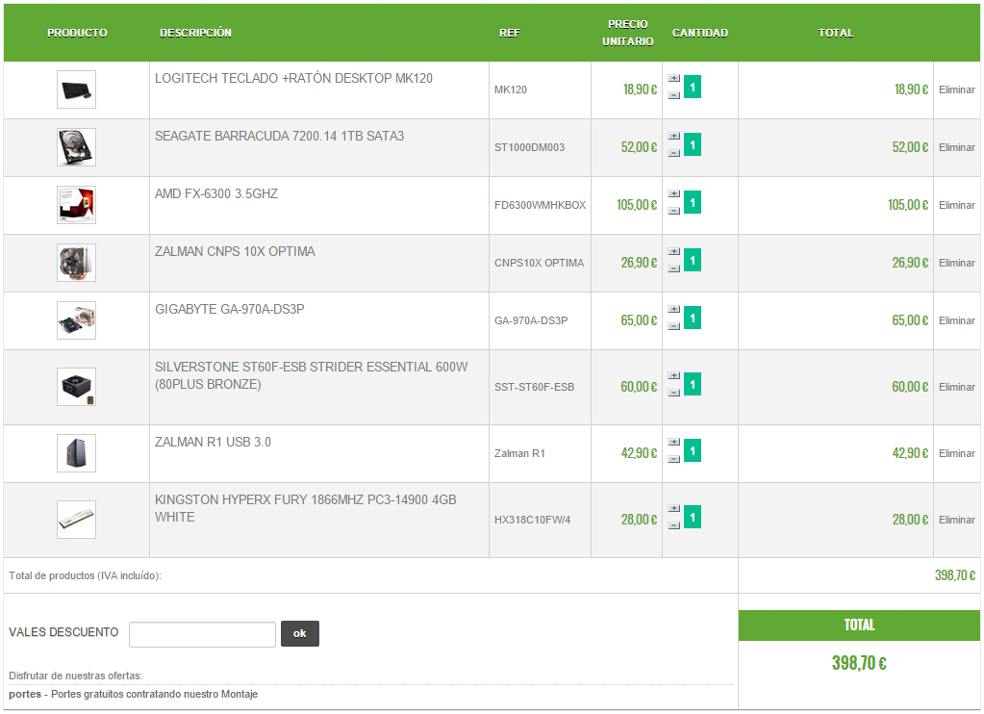Click quantity value for AMD FX-6300 row
The width and height of the screenshot is (984, 714).
point(693,202)
